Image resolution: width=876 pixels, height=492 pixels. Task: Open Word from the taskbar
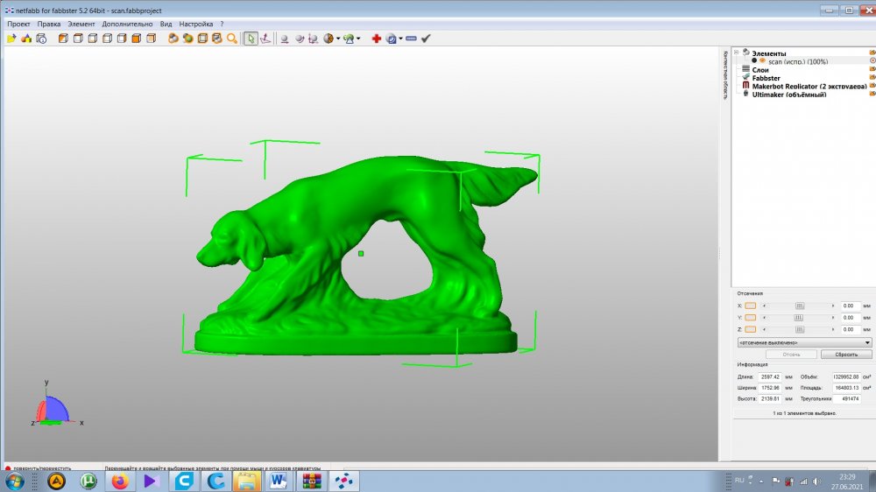pyautogui.click(x=279, y=481)
